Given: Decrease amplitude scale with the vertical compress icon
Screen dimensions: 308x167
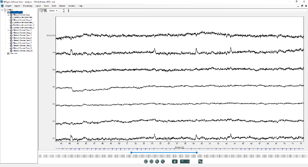Looking at the screenshot, I should 68,11.
